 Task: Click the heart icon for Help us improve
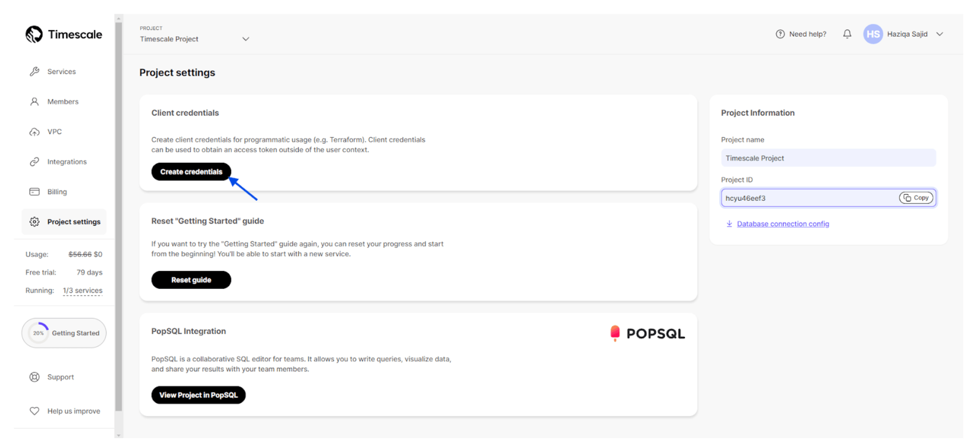[x=34, y=411]
